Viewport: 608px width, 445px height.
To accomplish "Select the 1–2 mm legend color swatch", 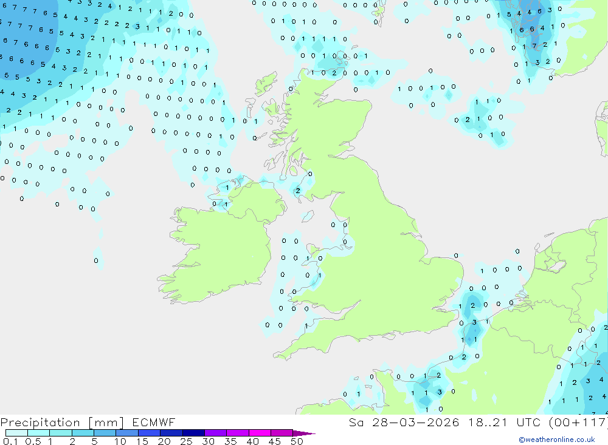I will [61, 433].
